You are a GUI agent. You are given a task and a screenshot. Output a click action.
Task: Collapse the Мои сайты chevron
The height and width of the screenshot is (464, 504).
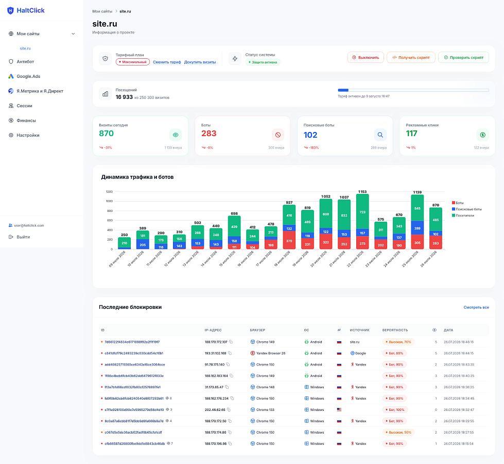[x=73, y=34]
